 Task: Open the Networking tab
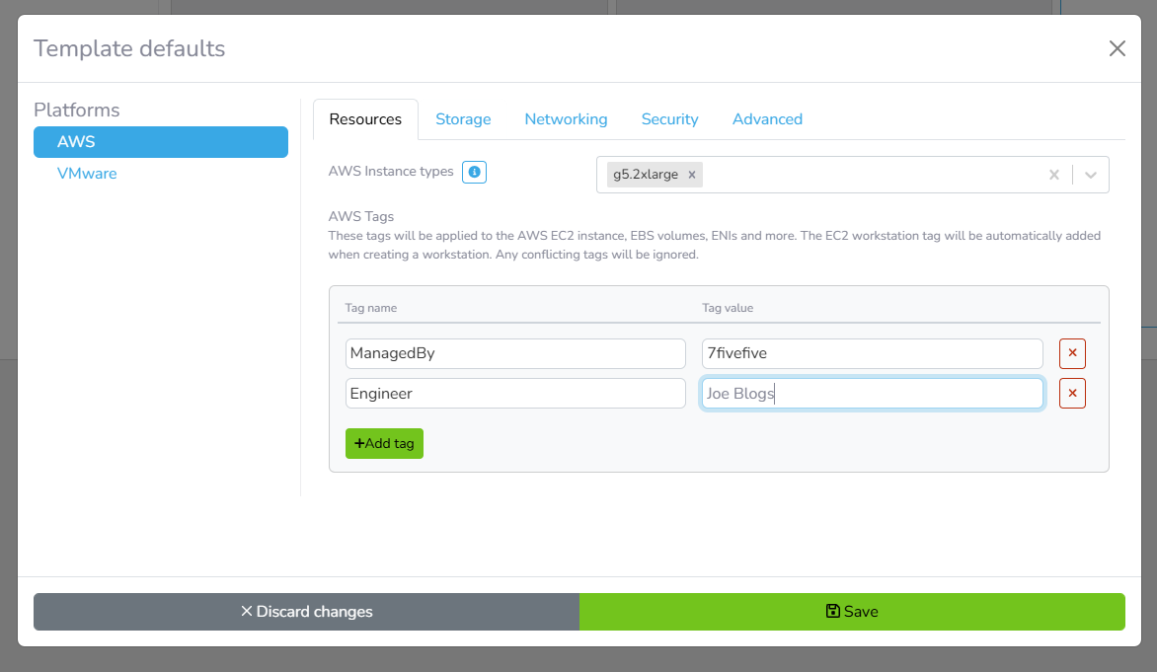coord(566,119)
